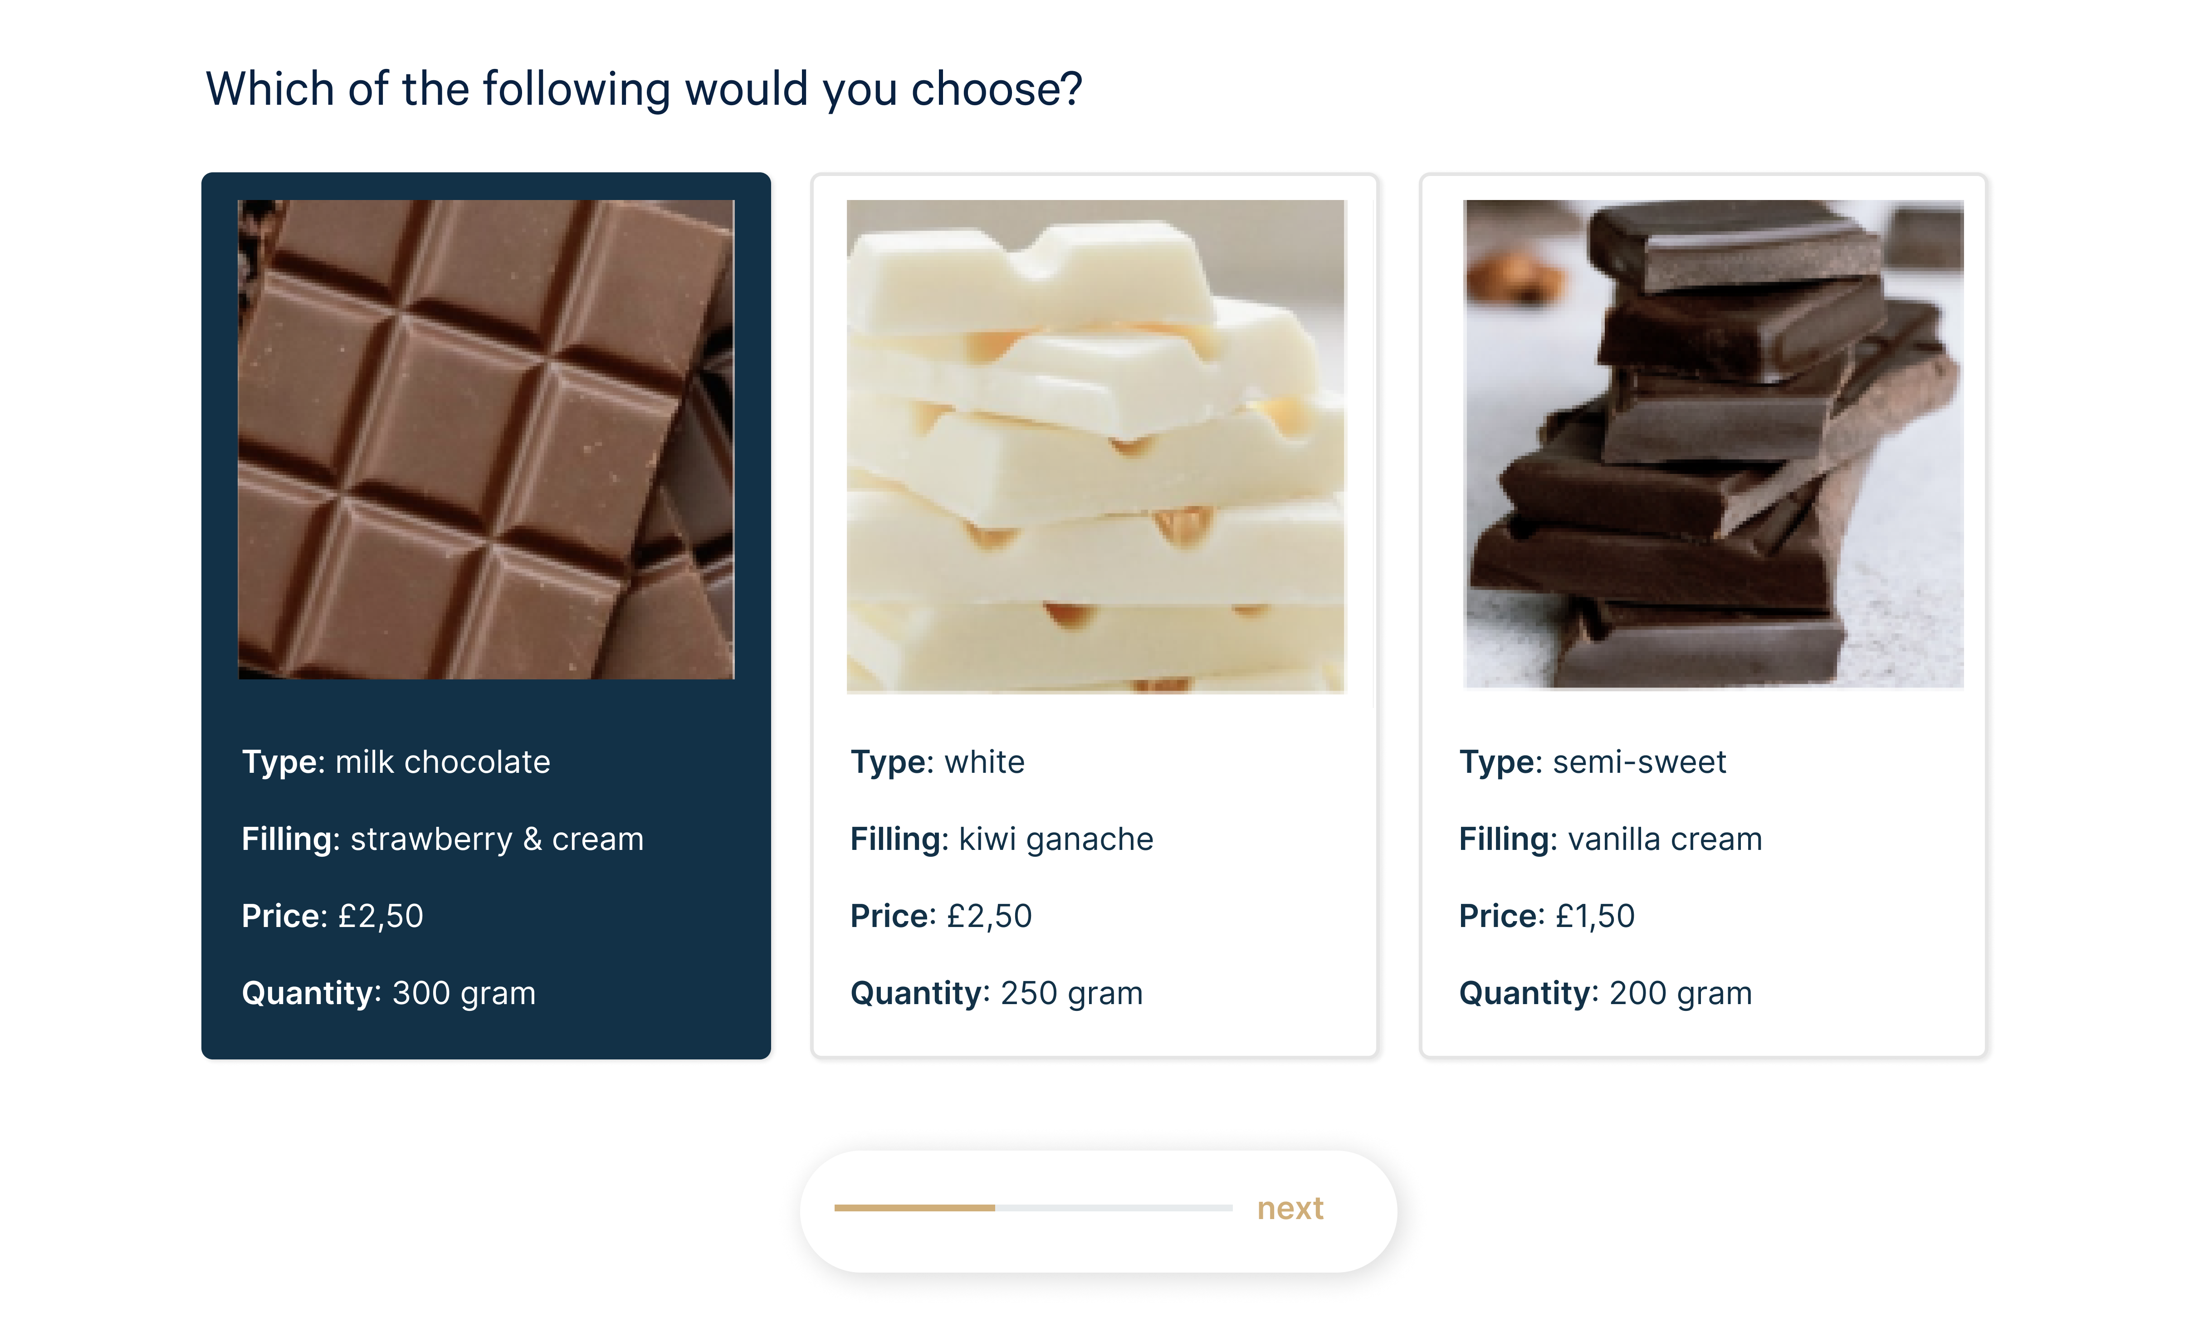Click the milk chocolate bar photo
Screen dimensions: 2194x1332
coord(486,439)
